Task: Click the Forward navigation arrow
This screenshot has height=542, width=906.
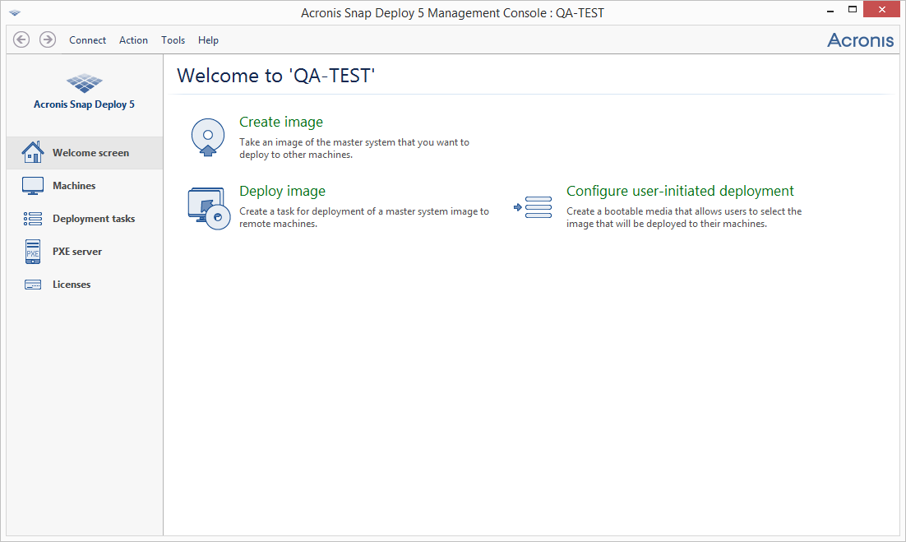Action: (x=48, y=39)
